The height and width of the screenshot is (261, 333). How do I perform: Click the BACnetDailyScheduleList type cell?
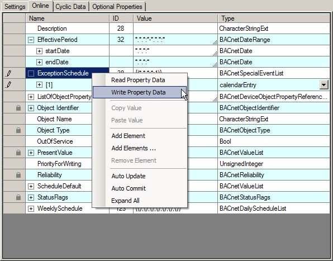click(x=274, y=208)
